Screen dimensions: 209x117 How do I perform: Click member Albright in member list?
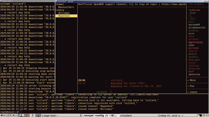(x=194, y=60)
